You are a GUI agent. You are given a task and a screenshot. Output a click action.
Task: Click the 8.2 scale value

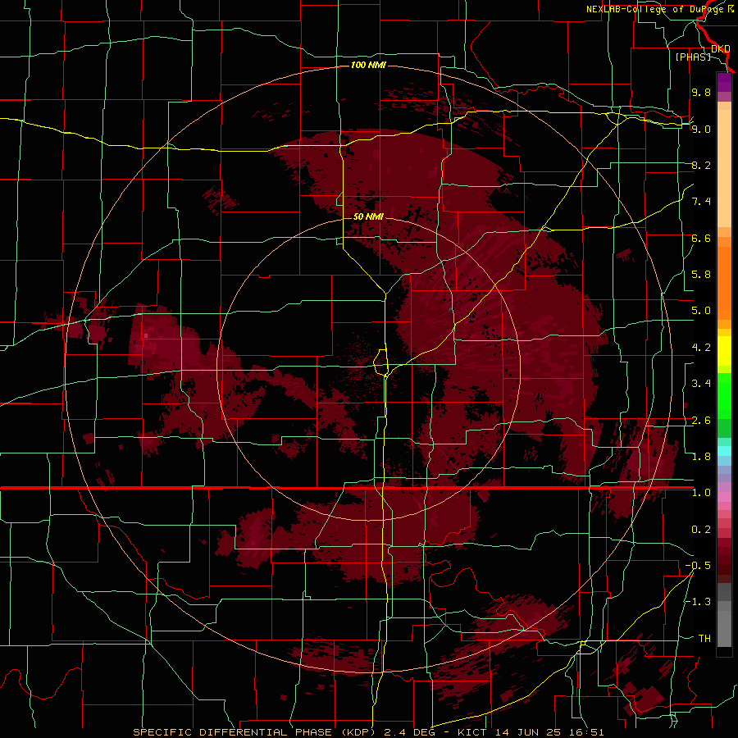tap(701, 165)
